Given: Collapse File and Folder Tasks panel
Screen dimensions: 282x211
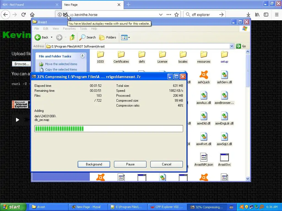Looking at the screenshot, I should point(83,56).
